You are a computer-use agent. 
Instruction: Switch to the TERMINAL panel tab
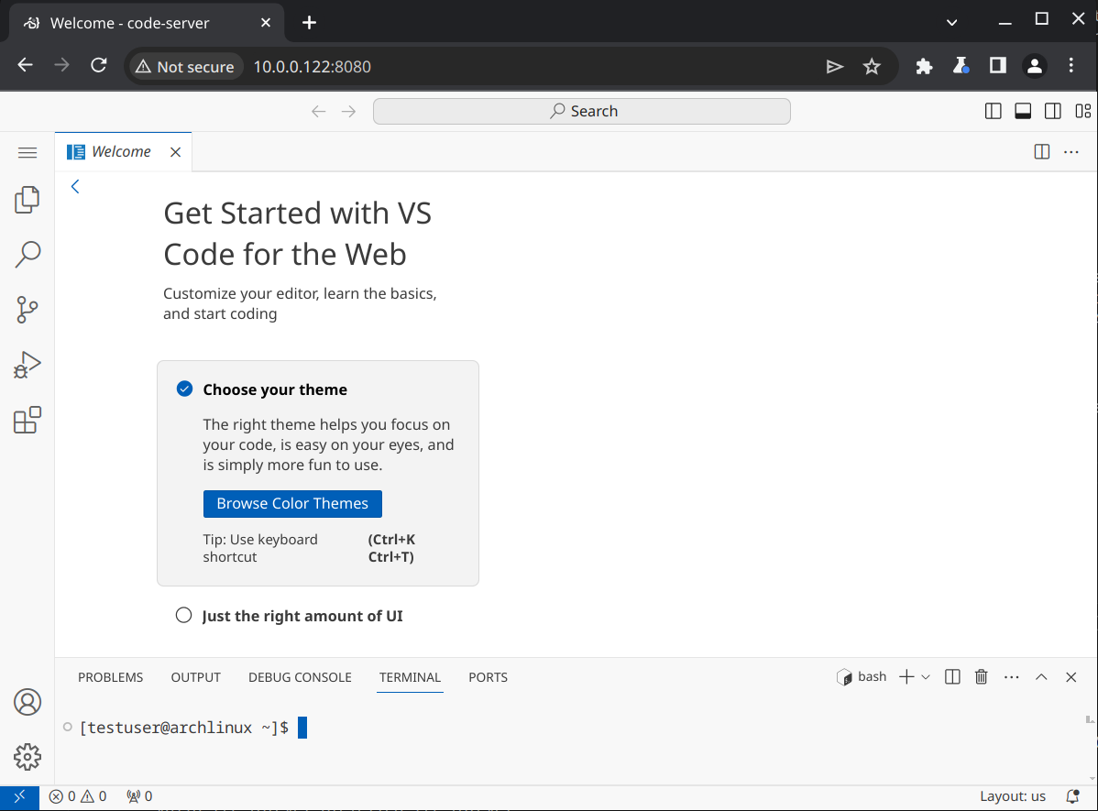(x=411, y=677)
